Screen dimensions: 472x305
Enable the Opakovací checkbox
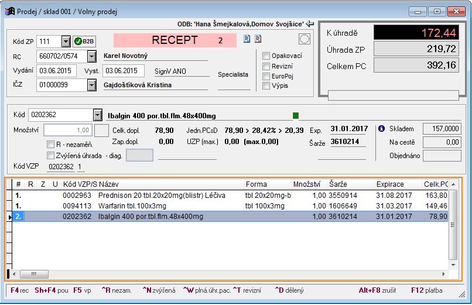pyautogui.click(x=266, y=56)
